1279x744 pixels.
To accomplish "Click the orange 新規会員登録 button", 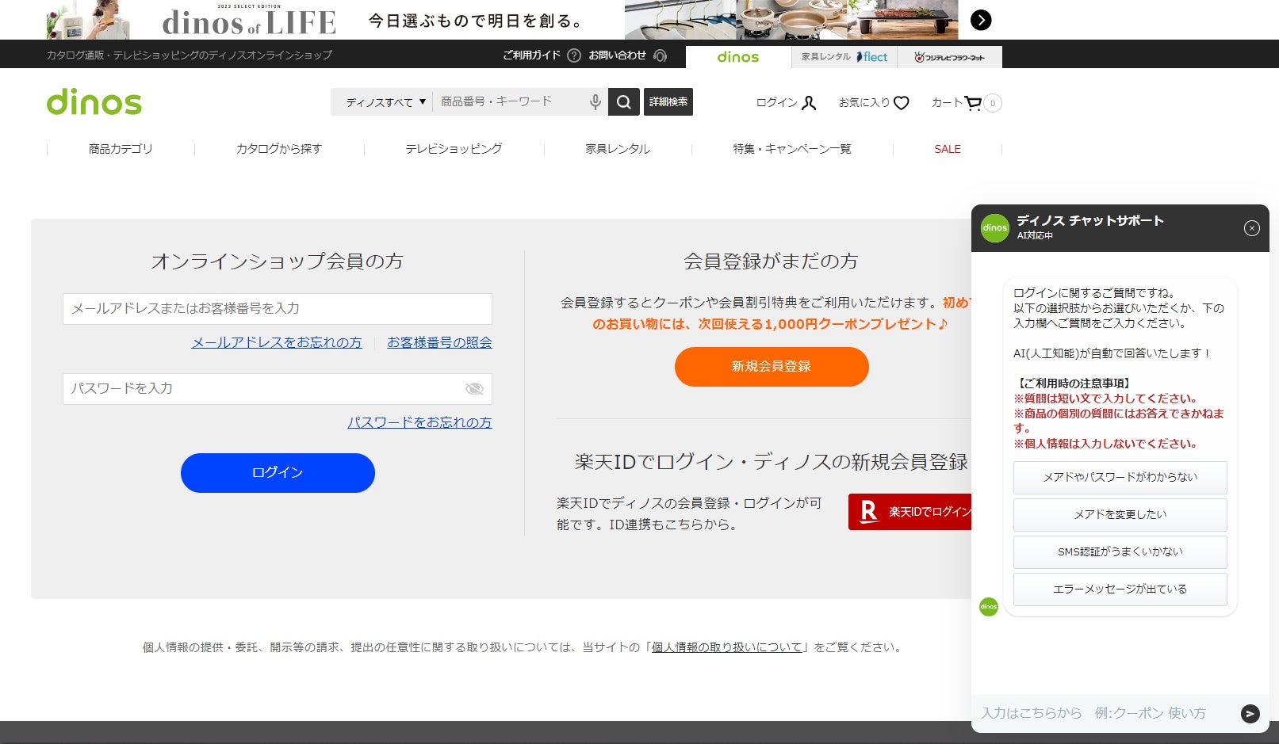I will (772, 367).
